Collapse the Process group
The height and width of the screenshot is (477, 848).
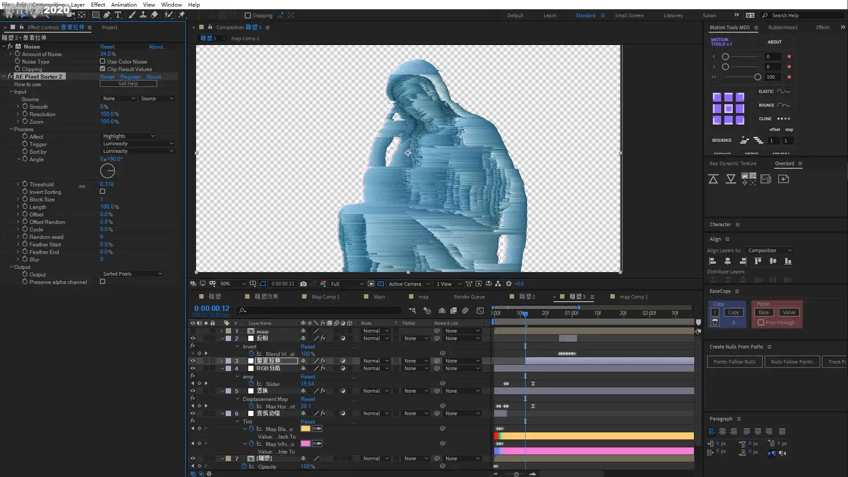[11, 129]
